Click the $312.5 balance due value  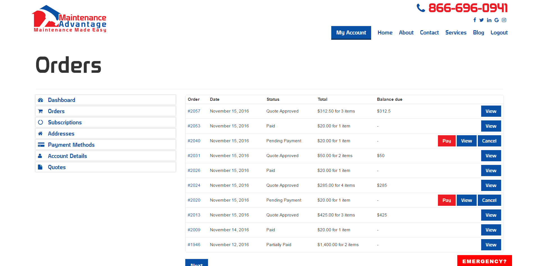pyautogui.click(x=384, y=111)
